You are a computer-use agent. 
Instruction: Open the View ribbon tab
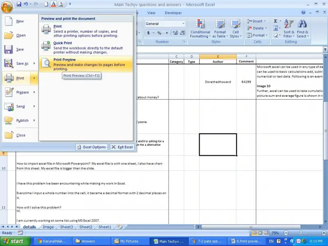point(151,13)
